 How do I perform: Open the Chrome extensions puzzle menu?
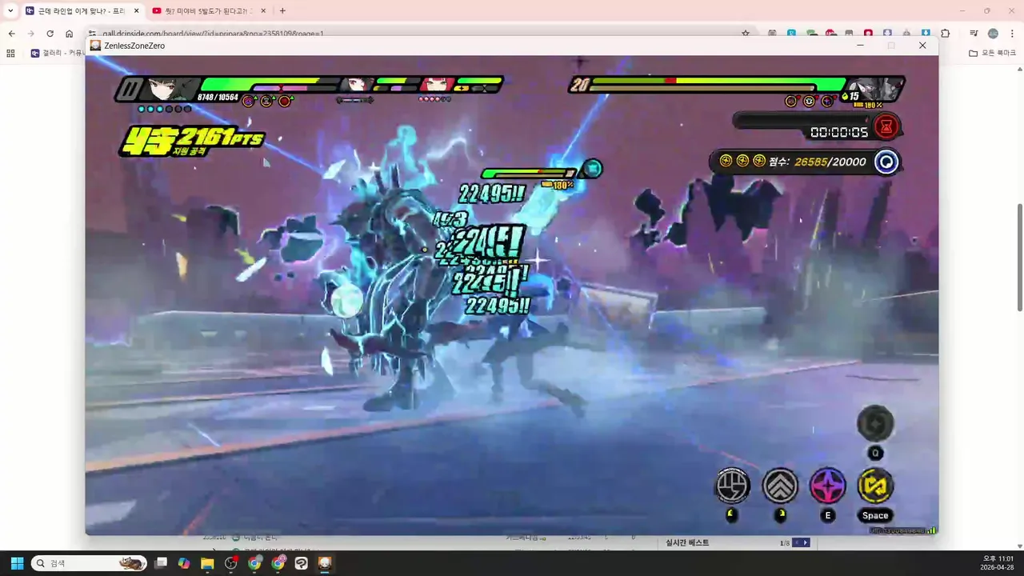pyautogui.click(x=946, y=34)
